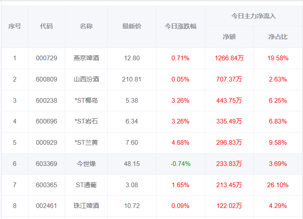The width and height of the screenshot is (303, 219).
Task: Open 今世缘 stock name
Action: [86, 164]
